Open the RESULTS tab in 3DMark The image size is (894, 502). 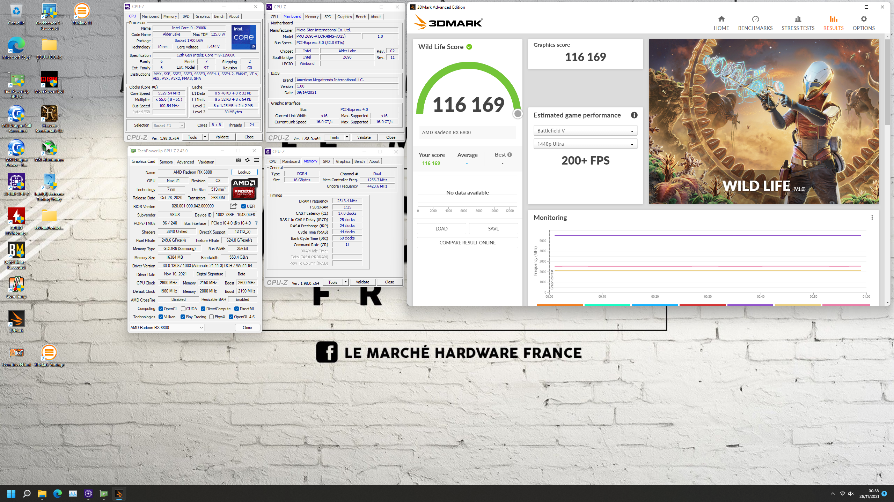[x=833, y=23]
